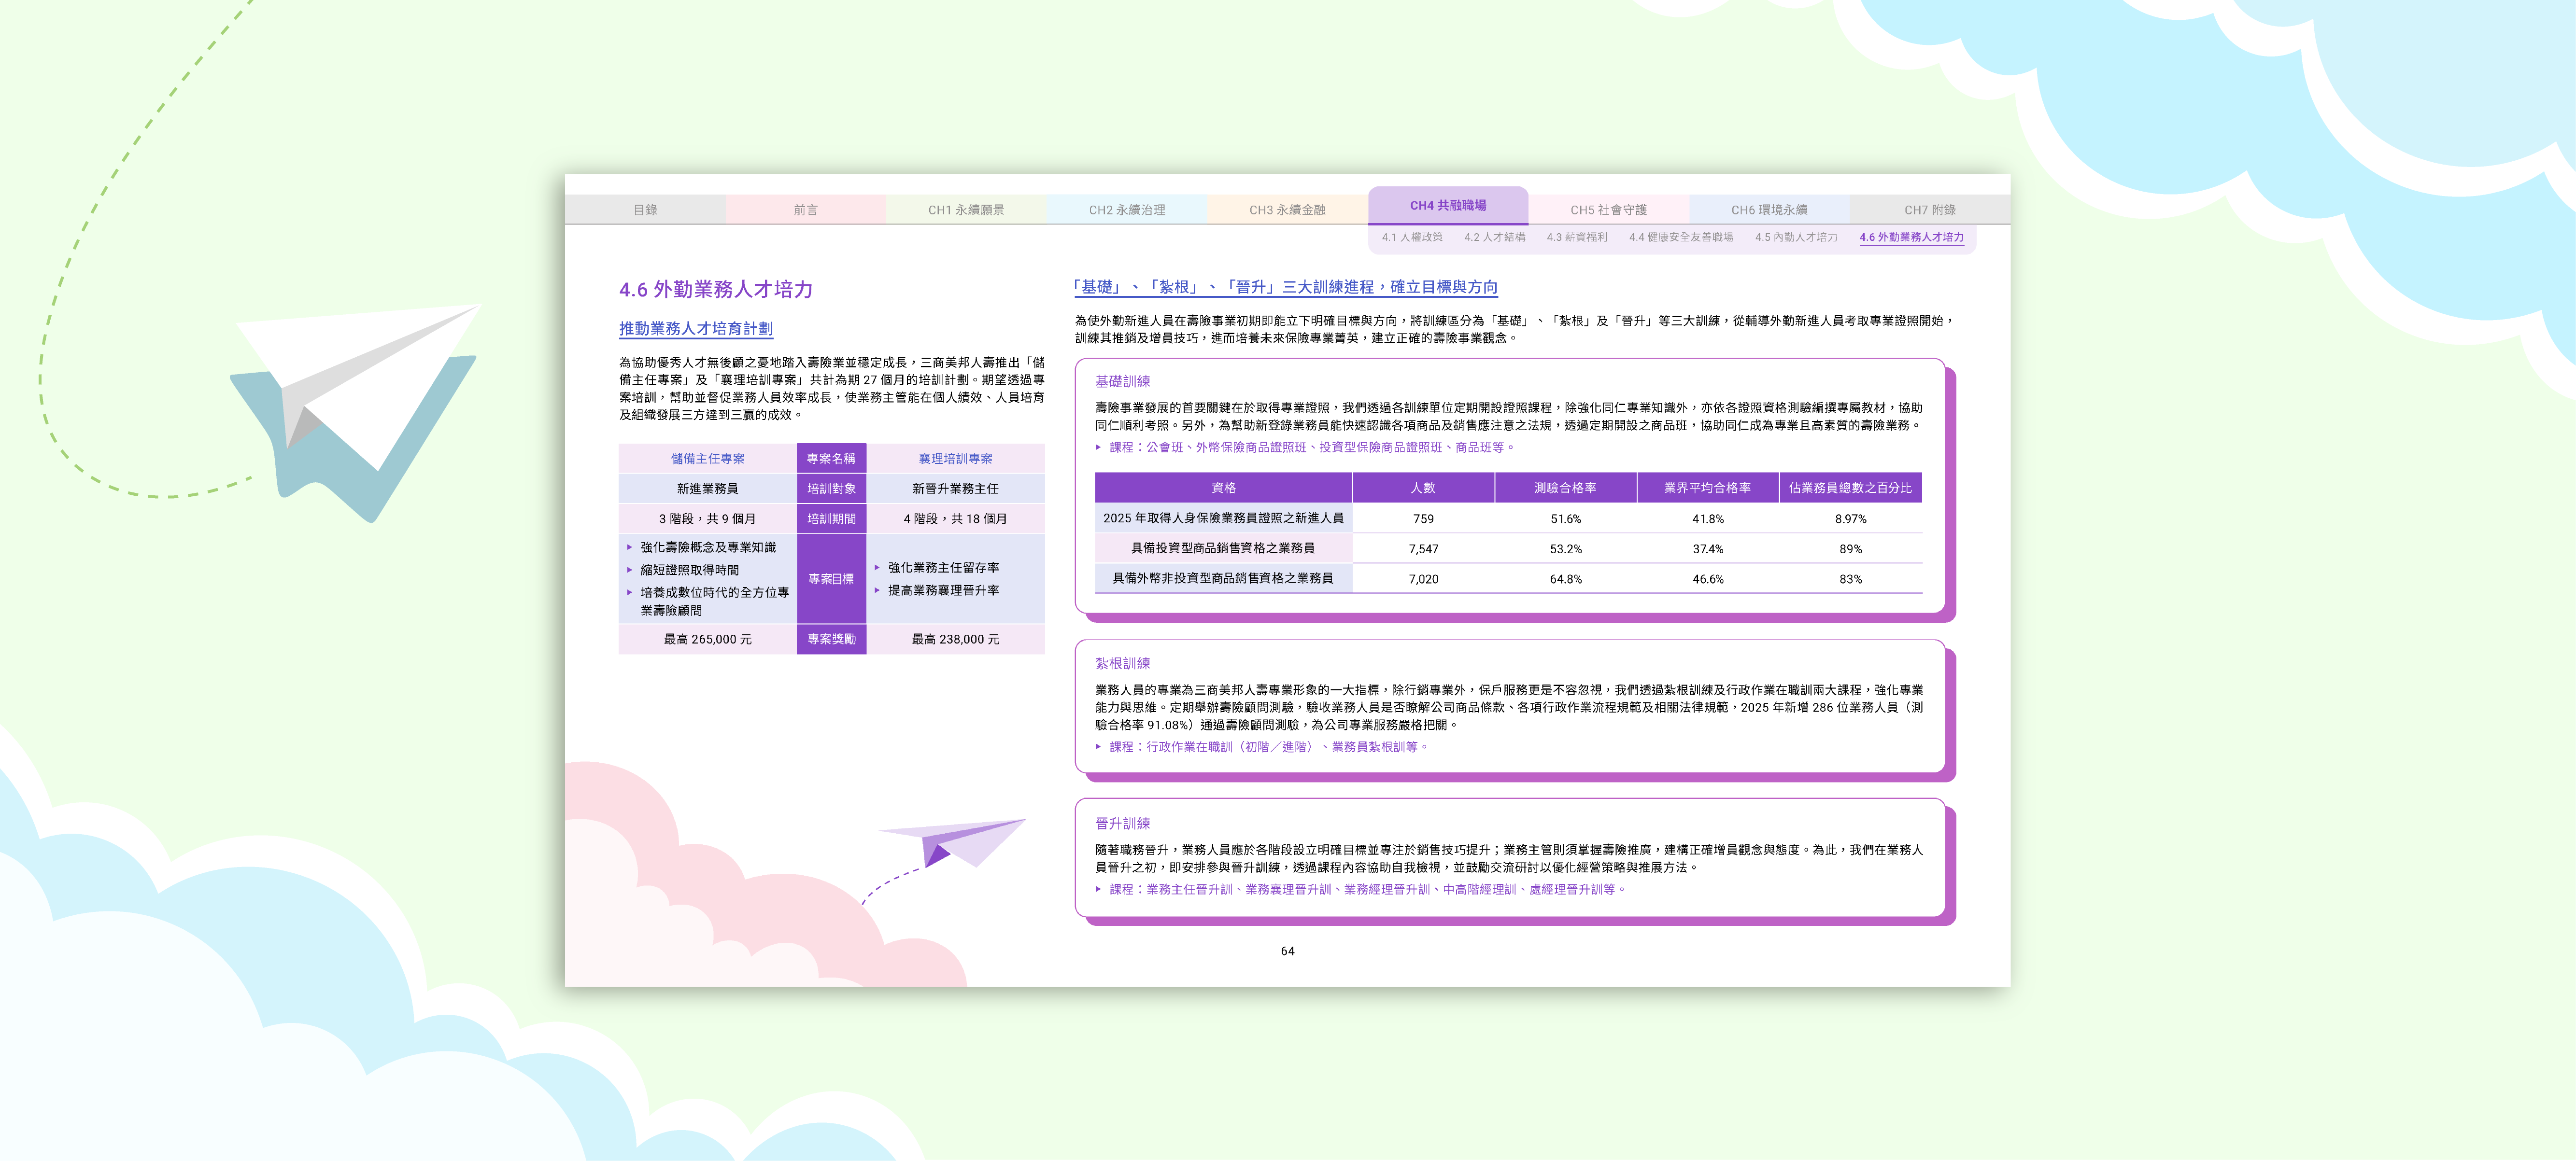Open sub-section 4.2 人才結構

pos(1494,238)
